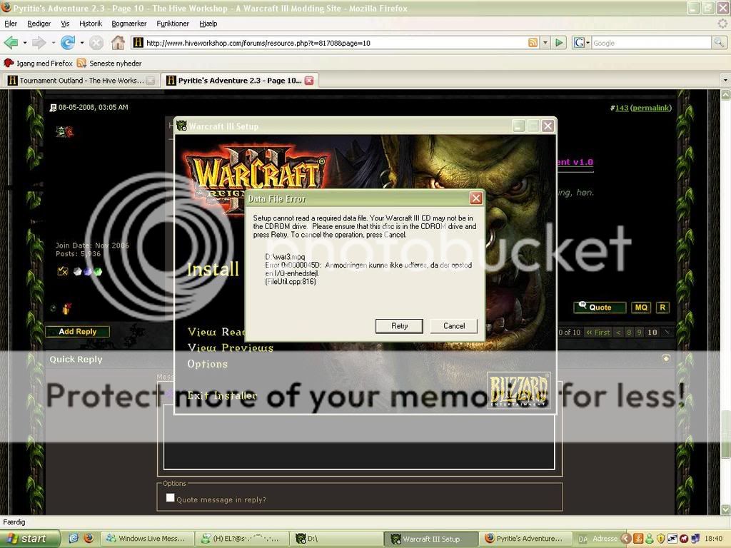The width and height of the screenshot is (731, 548).
Task: Open the Reload button dropdown arrow
Action: click(82, 43)
